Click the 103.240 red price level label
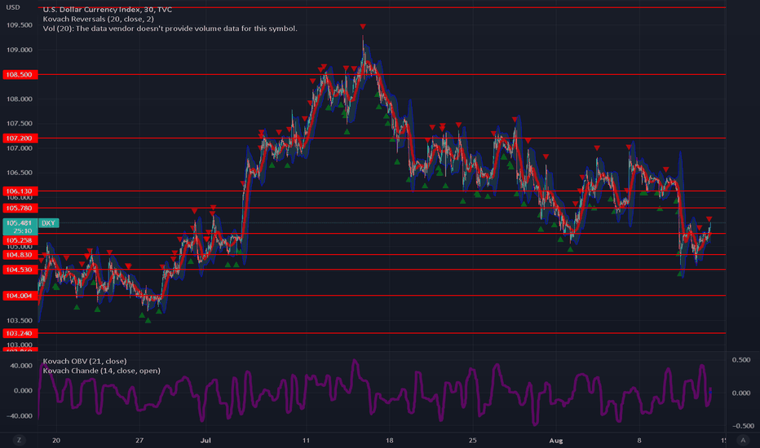 click(x=20, y=333)
